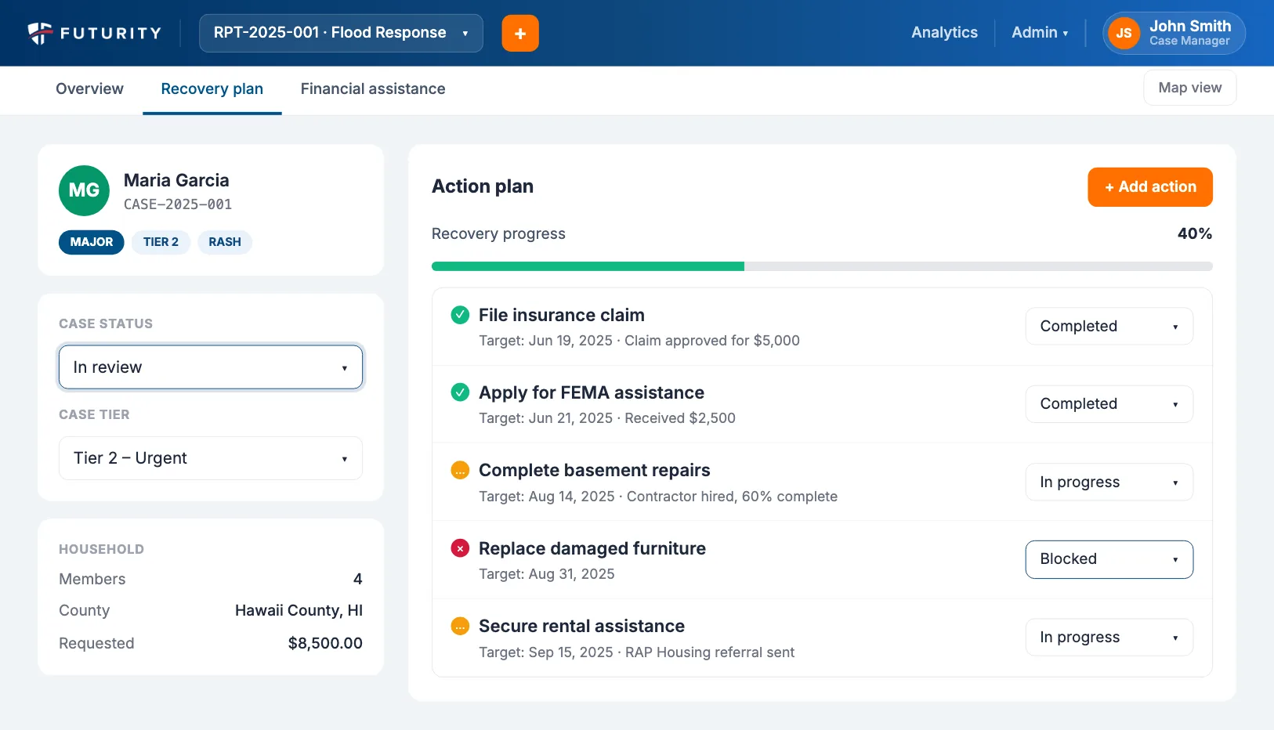
Task: Click the red blocked icon for Replace damaged furniture
Action: [x=460, y=548]
